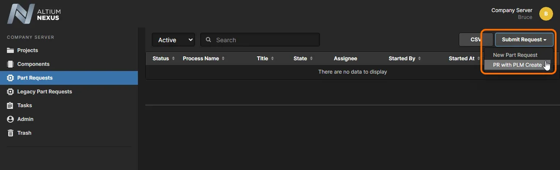This screenshot has height=170, width=560.
Task: Sort by Process Name column arrows
Action: [x=224, y=59]
